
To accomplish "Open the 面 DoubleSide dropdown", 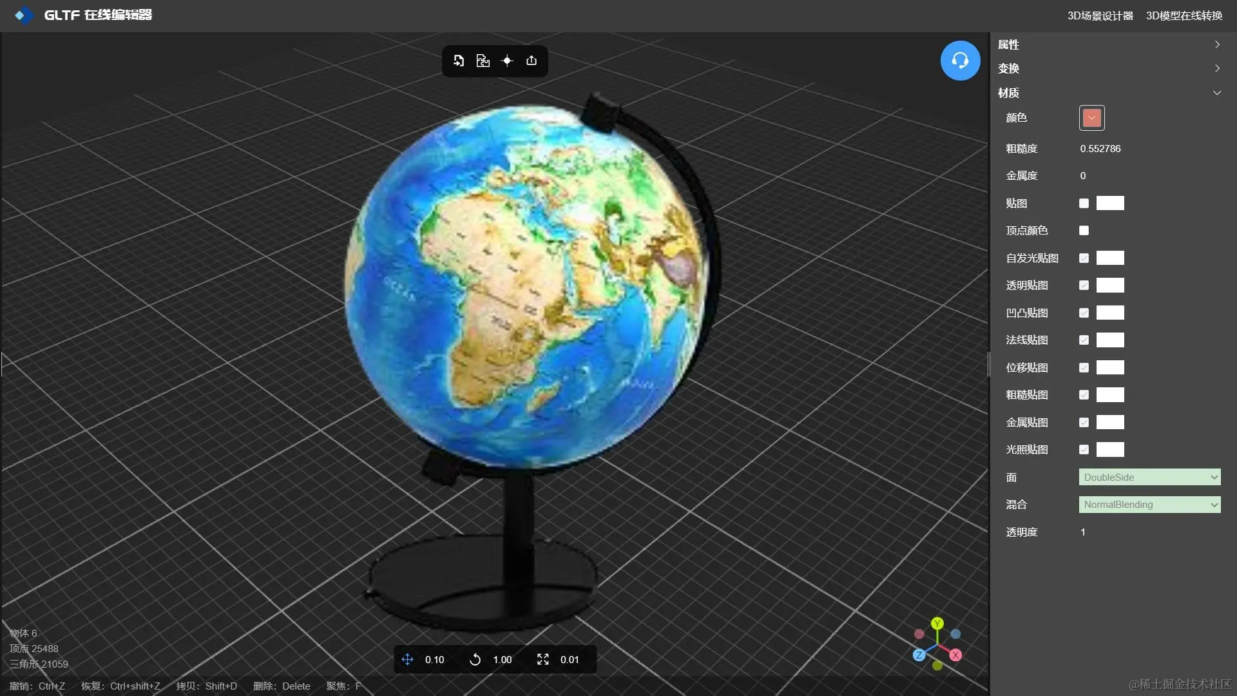I will (1149, 477).
